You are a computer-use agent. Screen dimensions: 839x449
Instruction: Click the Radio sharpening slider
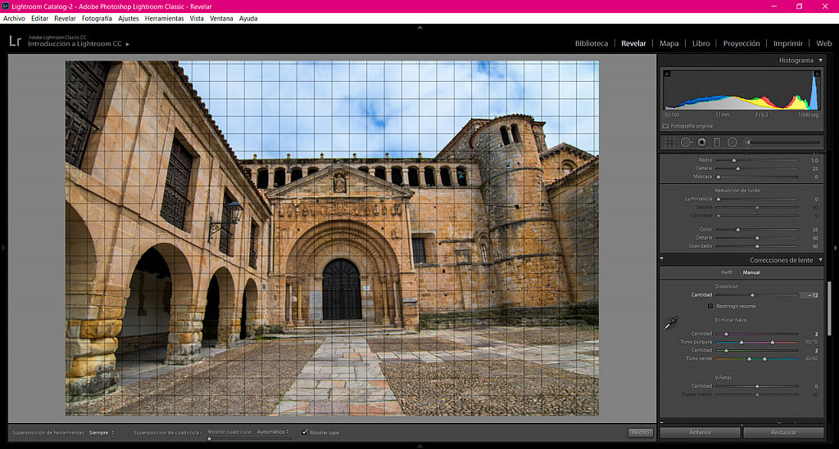[x=756, y=160]
